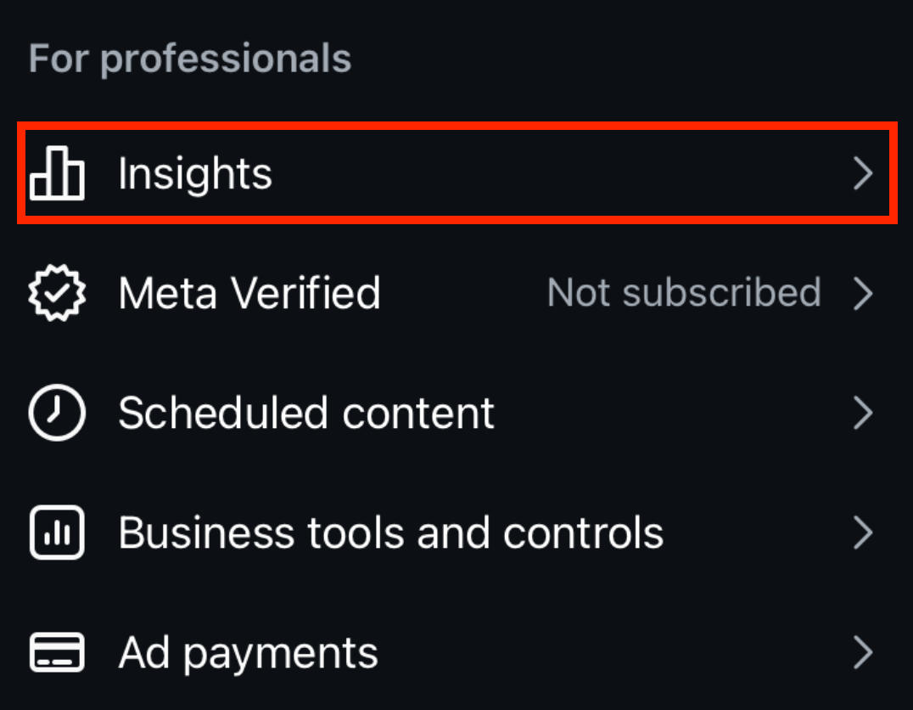Click the chevron beside Not subscribed
913x710 pixels.
coord(863,294)
